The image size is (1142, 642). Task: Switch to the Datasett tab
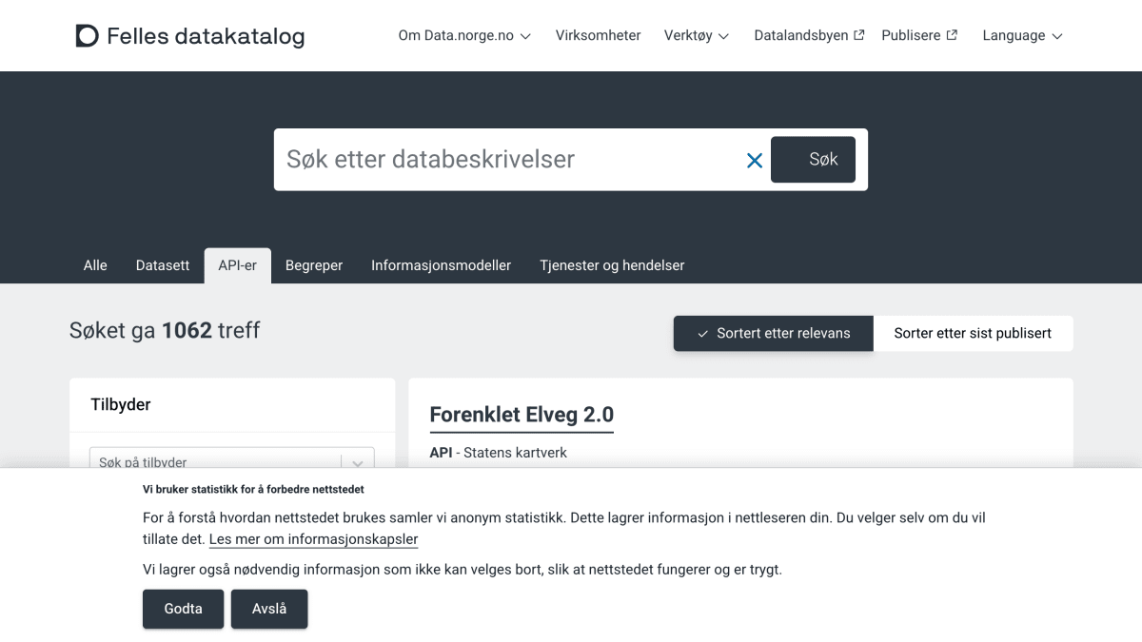click(x=163, y=265)
